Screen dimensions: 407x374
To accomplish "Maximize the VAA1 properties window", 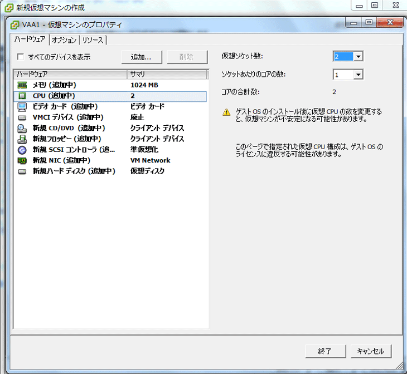I will [369, 23].
